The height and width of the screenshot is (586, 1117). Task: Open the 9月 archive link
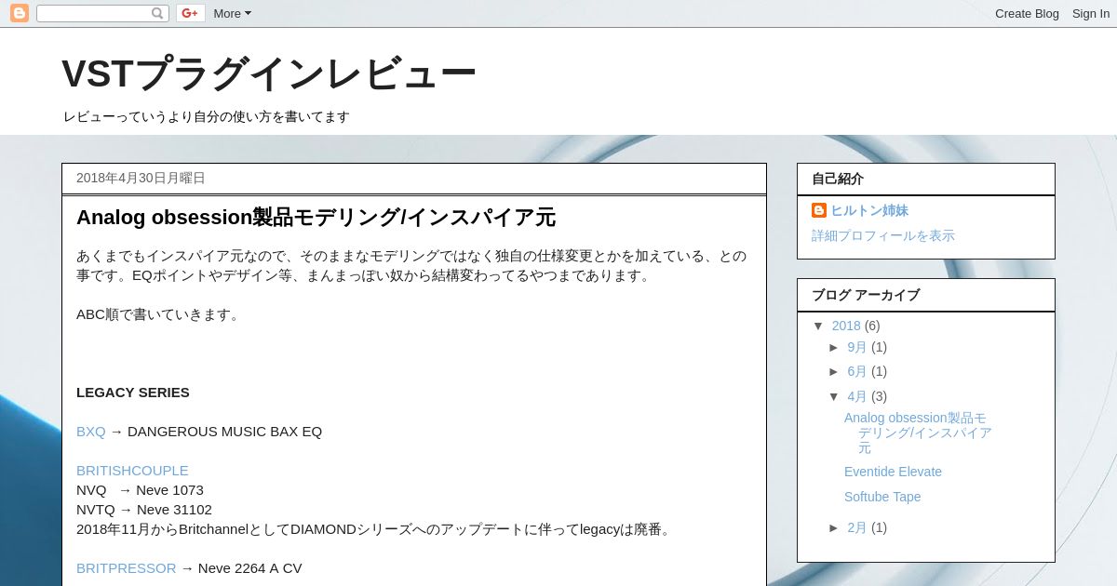point(857,347)
